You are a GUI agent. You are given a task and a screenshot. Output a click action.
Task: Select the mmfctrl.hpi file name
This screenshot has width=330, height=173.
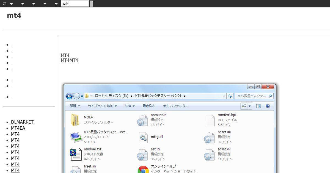(227, 115)
